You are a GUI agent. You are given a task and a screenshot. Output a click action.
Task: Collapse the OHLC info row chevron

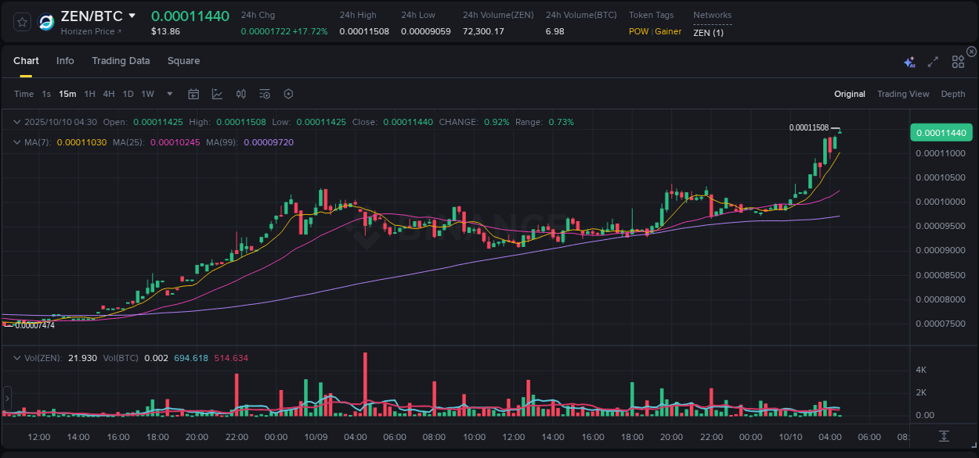tap(17, 122)
